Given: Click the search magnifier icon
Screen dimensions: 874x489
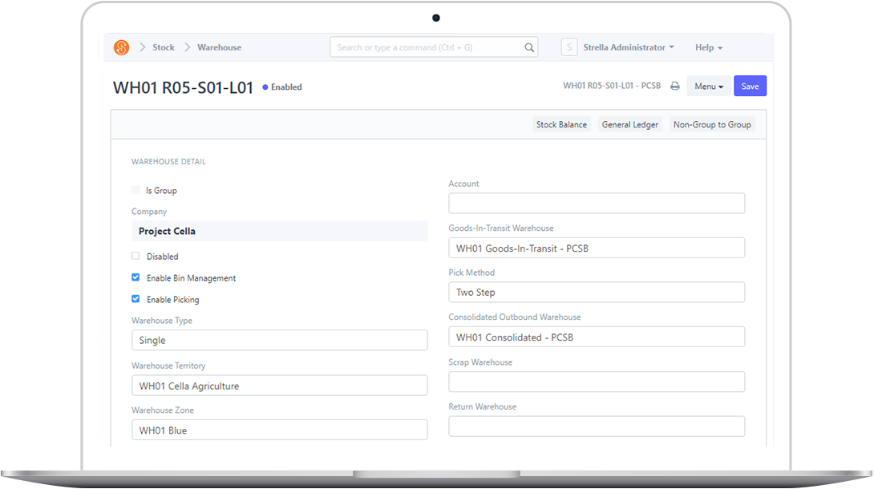Looking at the screenshot, I should [x=529, y=47].
